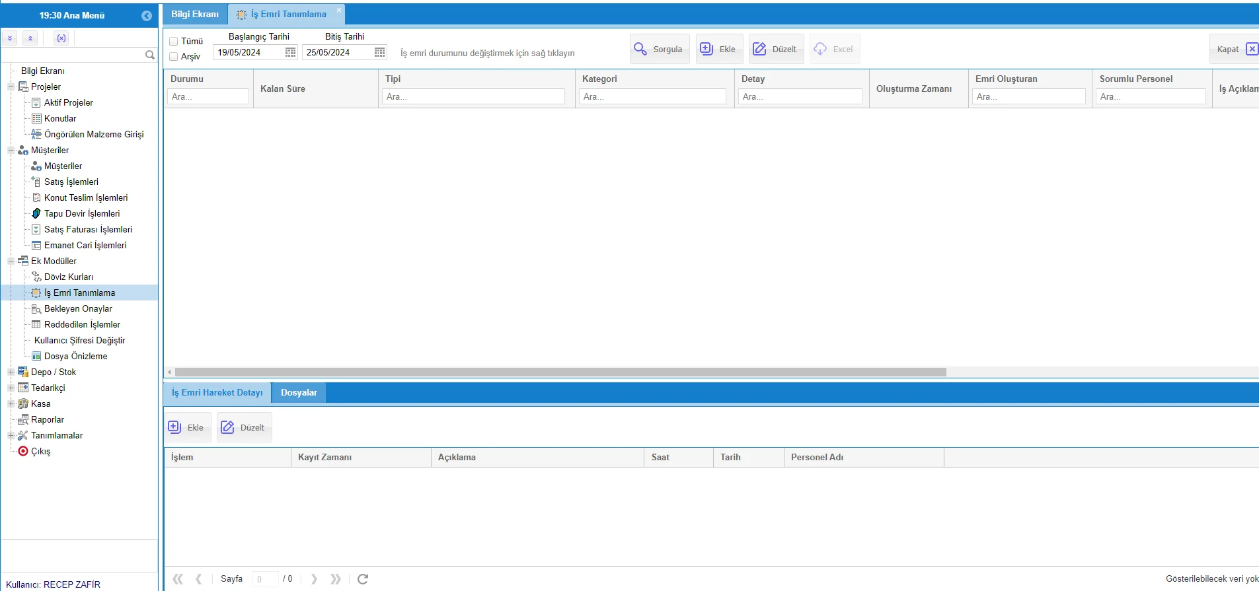
Task: Click the Sorgula button
Action: (659, 50)
